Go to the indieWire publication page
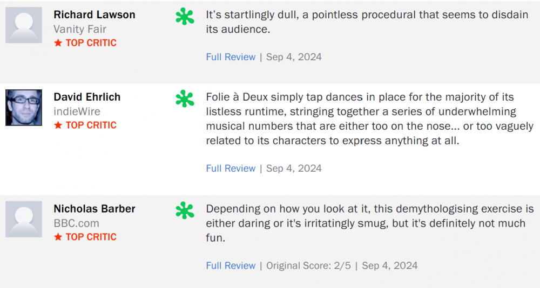The height and width of the screenshot is (288, 540). [77, 111]
